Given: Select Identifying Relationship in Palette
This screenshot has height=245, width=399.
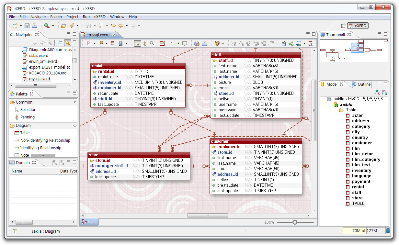Looking at the screenshot, I should [x=38, y=148].
